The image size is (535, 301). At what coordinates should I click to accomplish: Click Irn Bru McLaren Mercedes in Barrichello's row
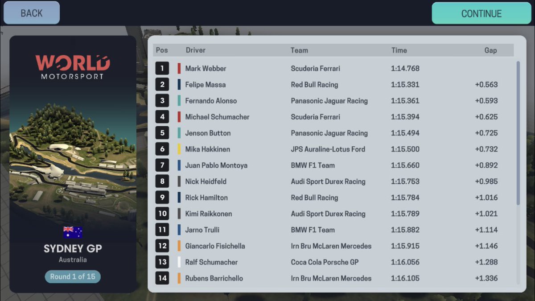pyautogui.click(x=331, y=278)
